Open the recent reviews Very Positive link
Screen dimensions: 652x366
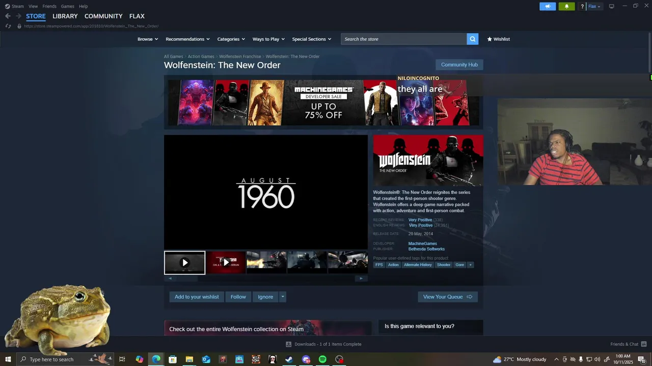click(x=420, y=220)
